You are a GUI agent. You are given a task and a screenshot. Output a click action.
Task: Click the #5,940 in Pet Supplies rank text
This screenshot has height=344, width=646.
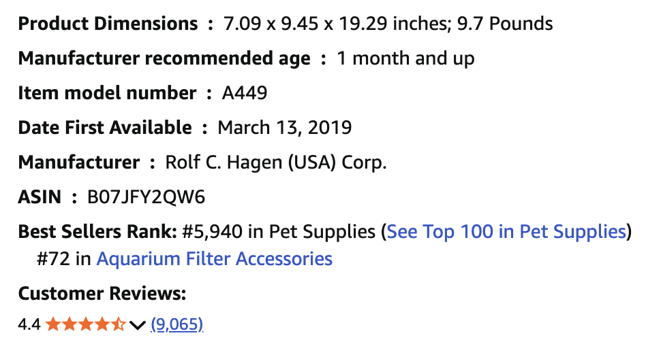point(279,232)
